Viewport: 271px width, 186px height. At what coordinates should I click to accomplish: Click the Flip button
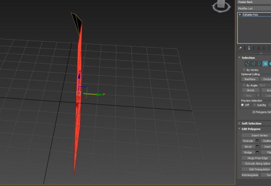[266, 152]
